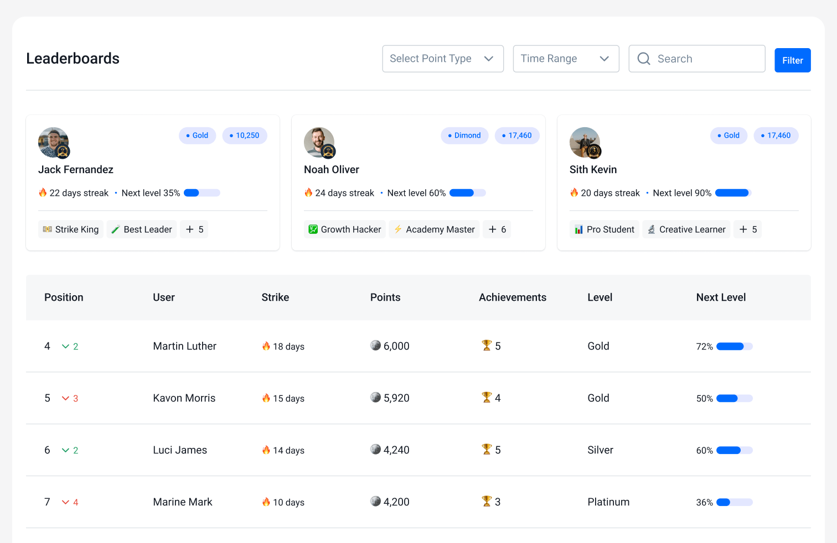837x543 pixels.
Task: Click Noah Oliver's profile avatar
Action: 319,142
